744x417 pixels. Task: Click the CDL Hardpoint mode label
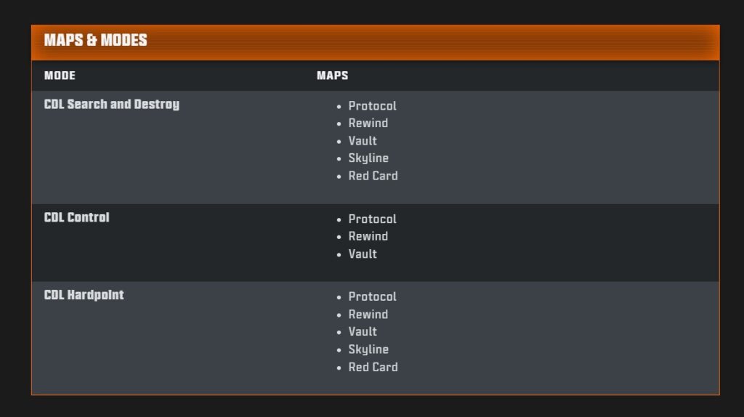84,295
